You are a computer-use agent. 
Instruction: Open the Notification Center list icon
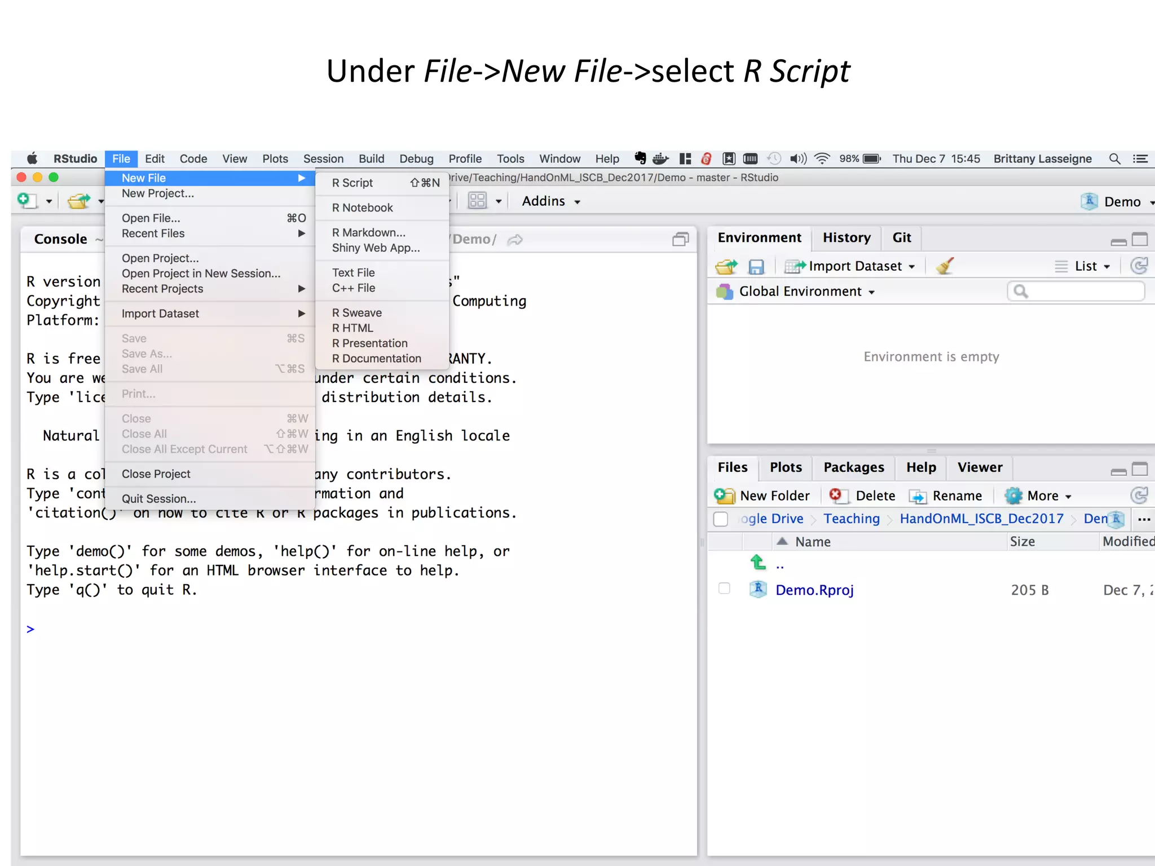point(1140,159)
